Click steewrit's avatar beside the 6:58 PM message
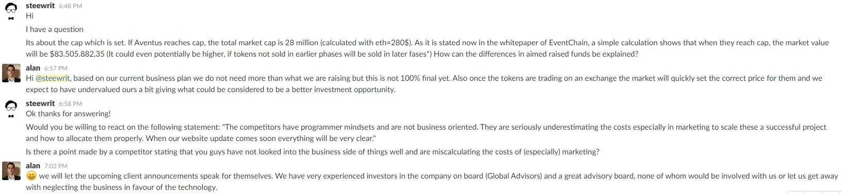842x194 pixels. pos(11,109)
